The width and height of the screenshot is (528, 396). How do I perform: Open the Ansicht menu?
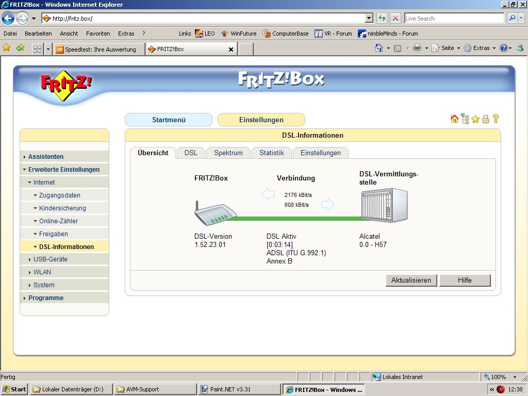[69, 34]
